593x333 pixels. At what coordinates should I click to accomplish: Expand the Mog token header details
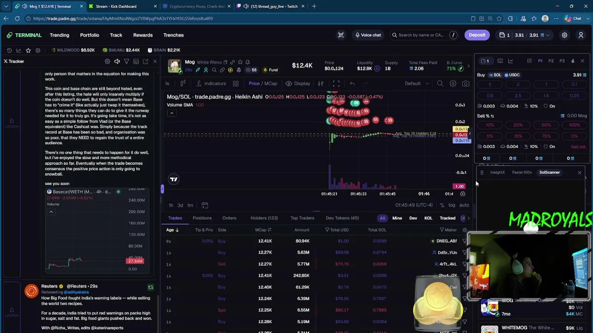pos(468,67)
